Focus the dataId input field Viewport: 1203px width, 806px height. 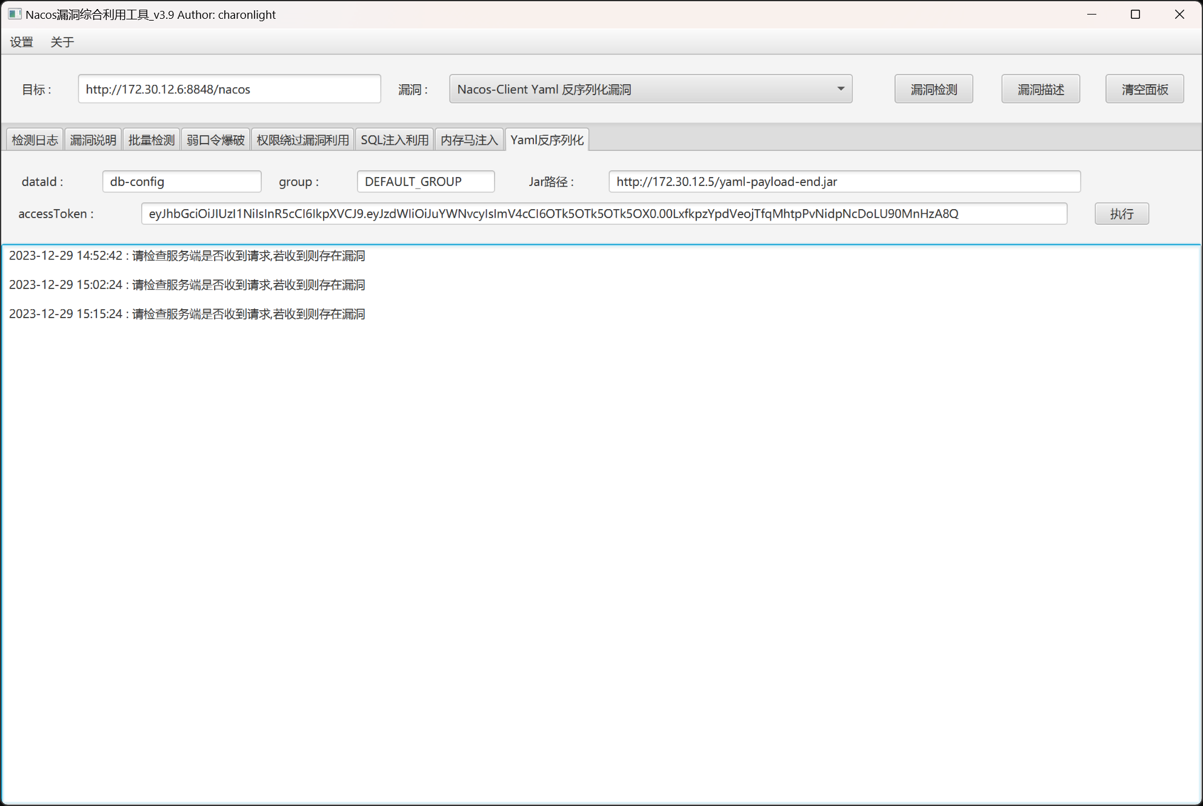181,182
